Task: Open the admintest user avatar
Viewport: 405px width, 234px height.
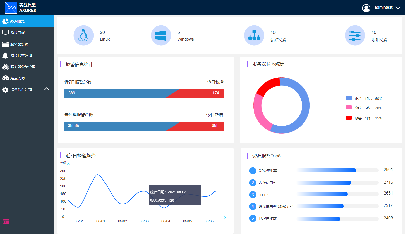Action: pos(366,8)
